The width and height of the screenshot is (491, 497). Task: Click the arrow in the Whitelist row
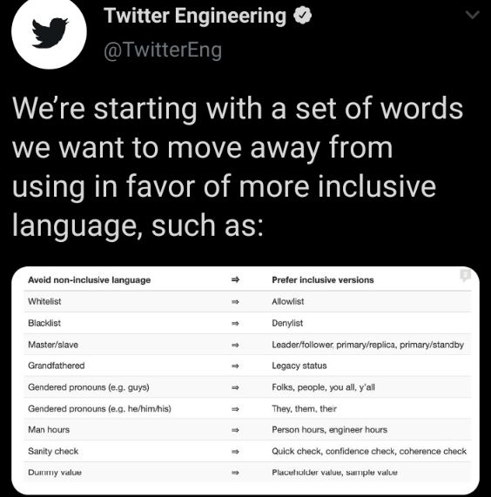pos(235,302)
